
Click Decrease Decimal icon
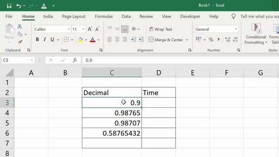pos(235,39)
